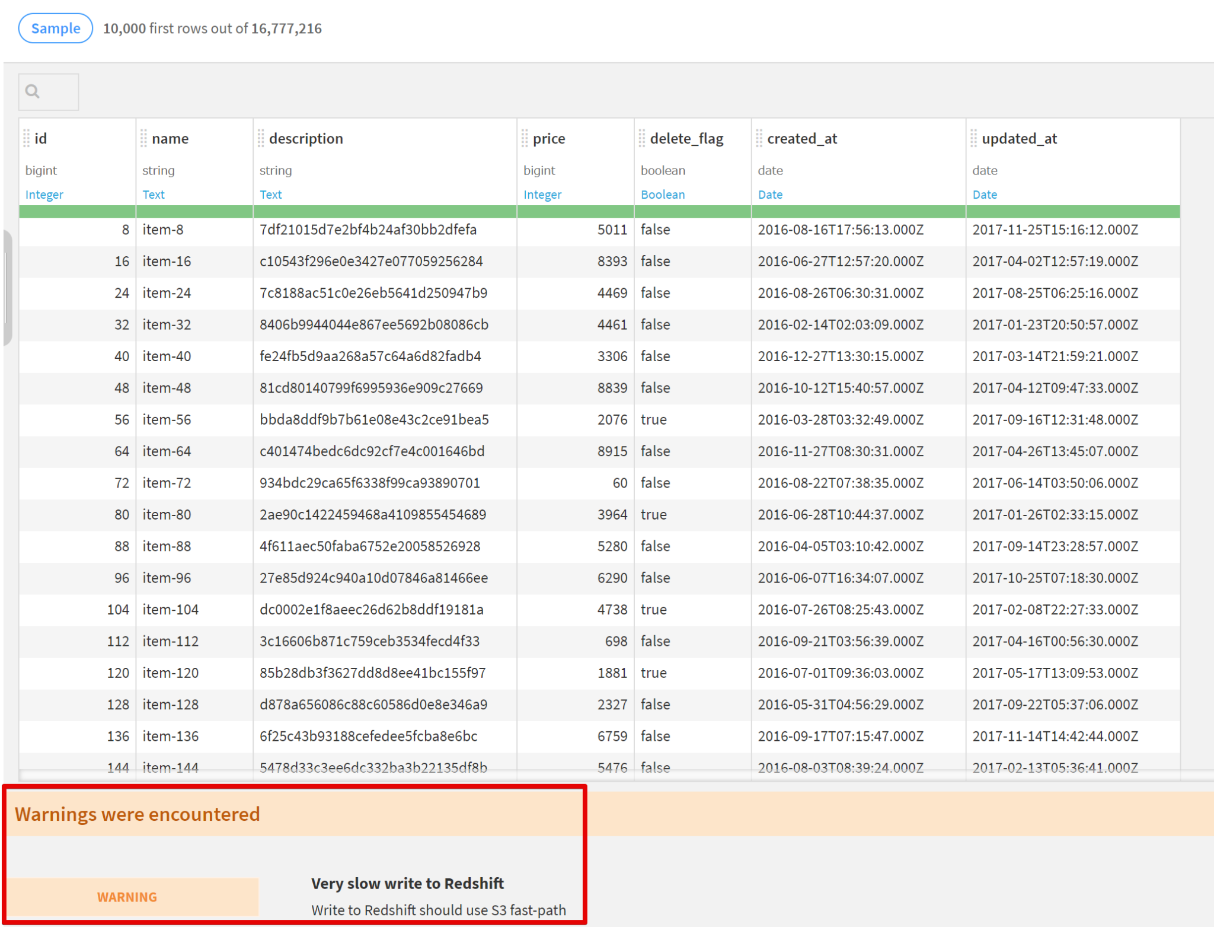Viewport: 1214px width, 927px height.
Task: Click the created_at column drag handle
Action: coord(759,138)
